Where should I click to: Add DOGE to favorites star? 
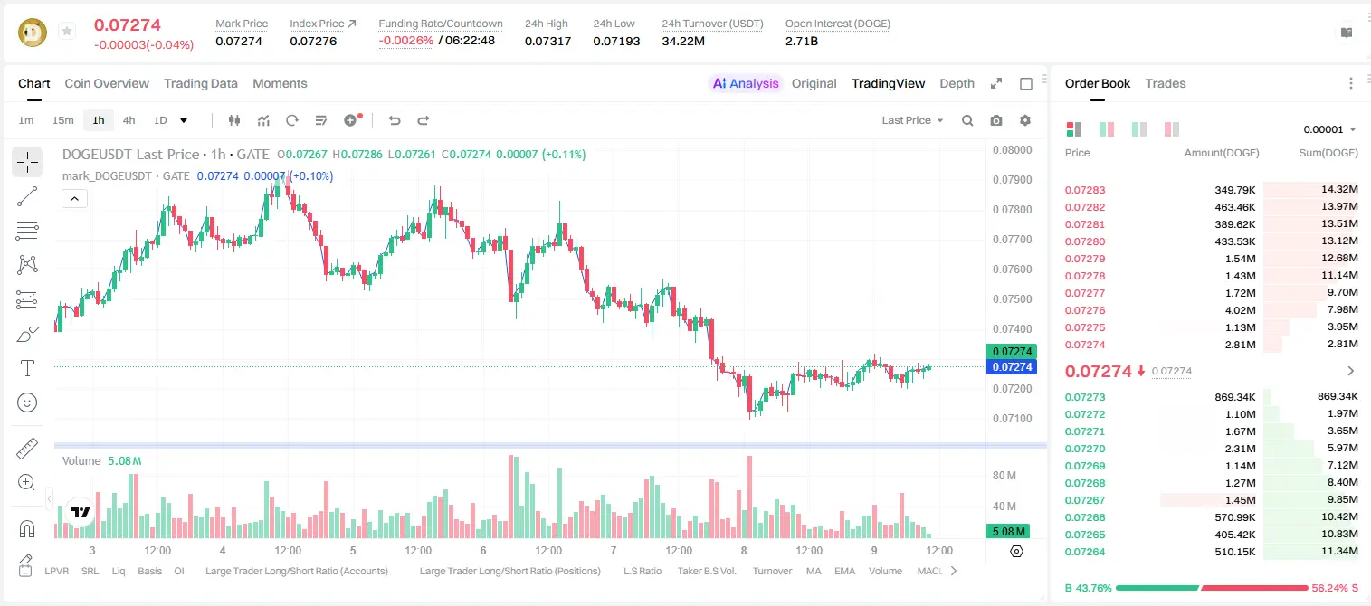(x=66, y=32)
